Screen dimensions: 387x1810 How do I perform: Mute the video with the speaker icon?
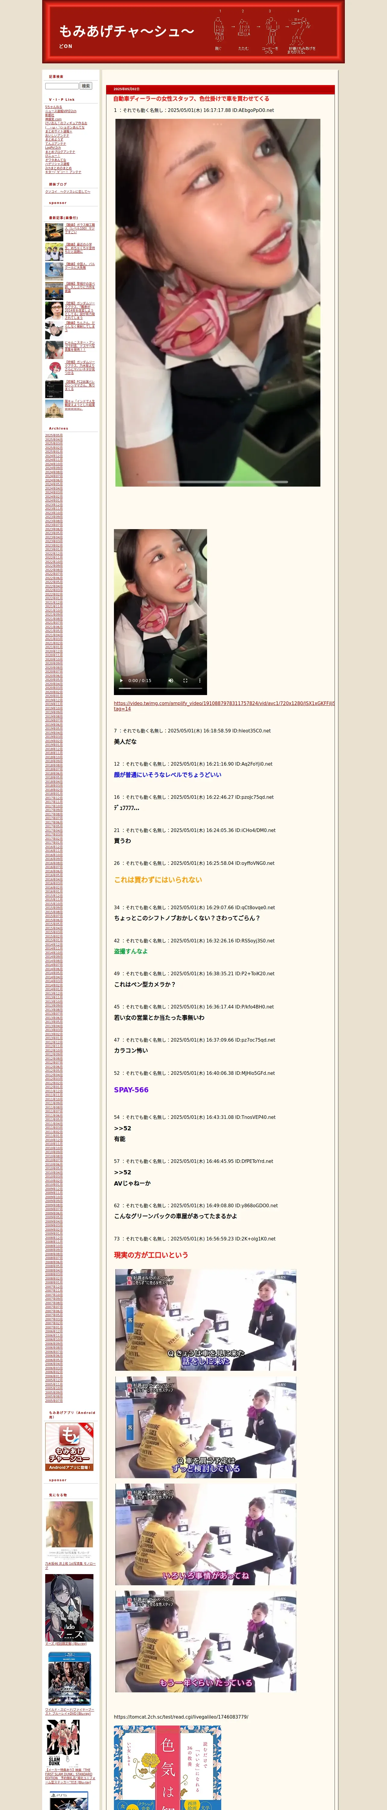point(171,680)
